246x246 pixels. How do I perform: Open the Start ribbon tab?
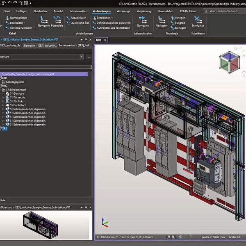7,11
